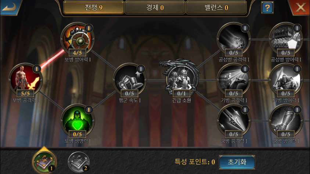Select the 보병 방어력 I shield skill icon
This screenshot has height=174, width=310.
pos(77,39)
